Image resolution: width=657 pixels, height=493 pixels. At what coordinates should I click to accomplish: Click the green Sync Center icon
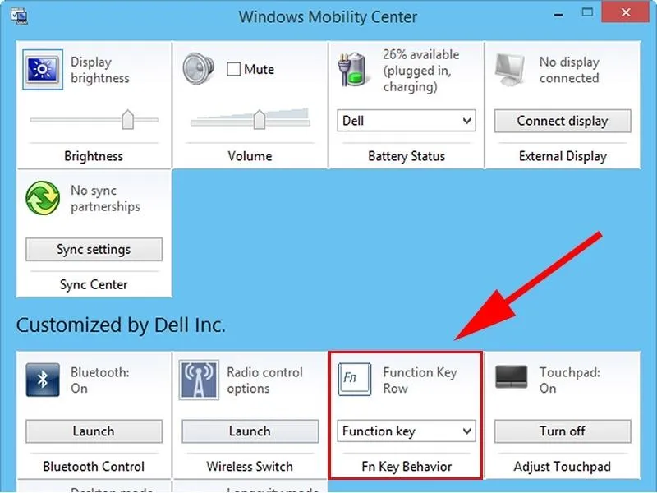pyautogui.click(x=42, y=199)
